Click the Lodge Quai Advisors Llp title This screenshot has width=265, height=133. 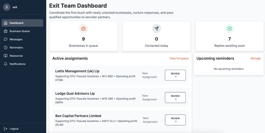click(75, 94)
